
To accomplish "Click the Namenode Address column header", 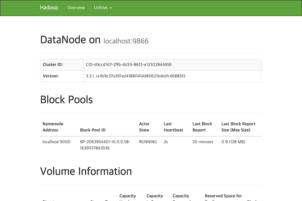I will pos(53,127).
